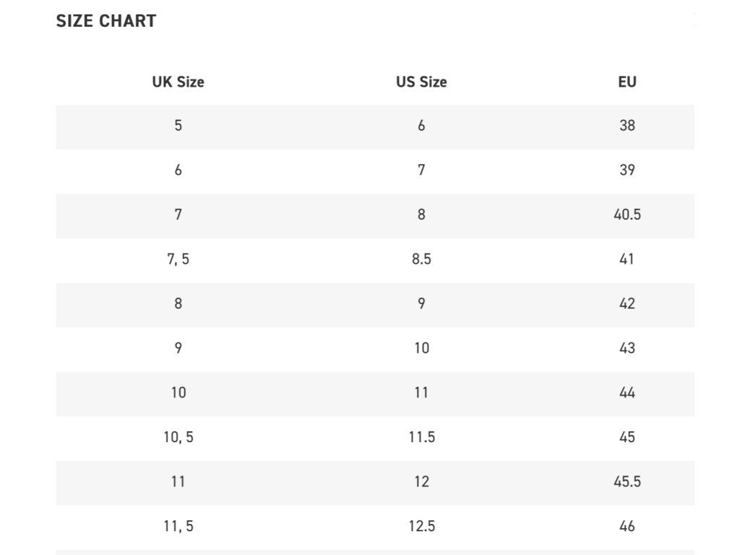
Task: Click the SIZE CHART heading
Action: (x=106, y=21)
